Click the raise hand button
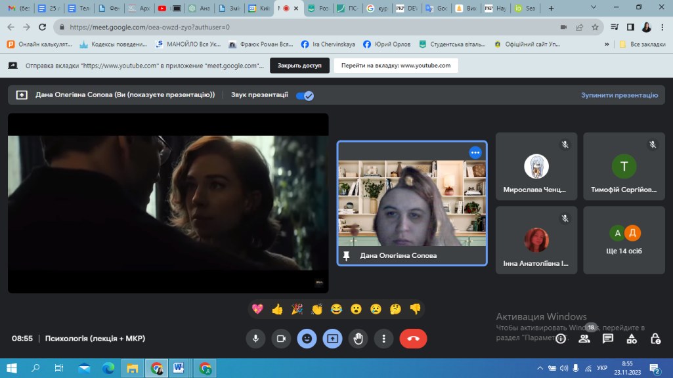The height and width of the screenshot is (378, 673). (358, 339)
